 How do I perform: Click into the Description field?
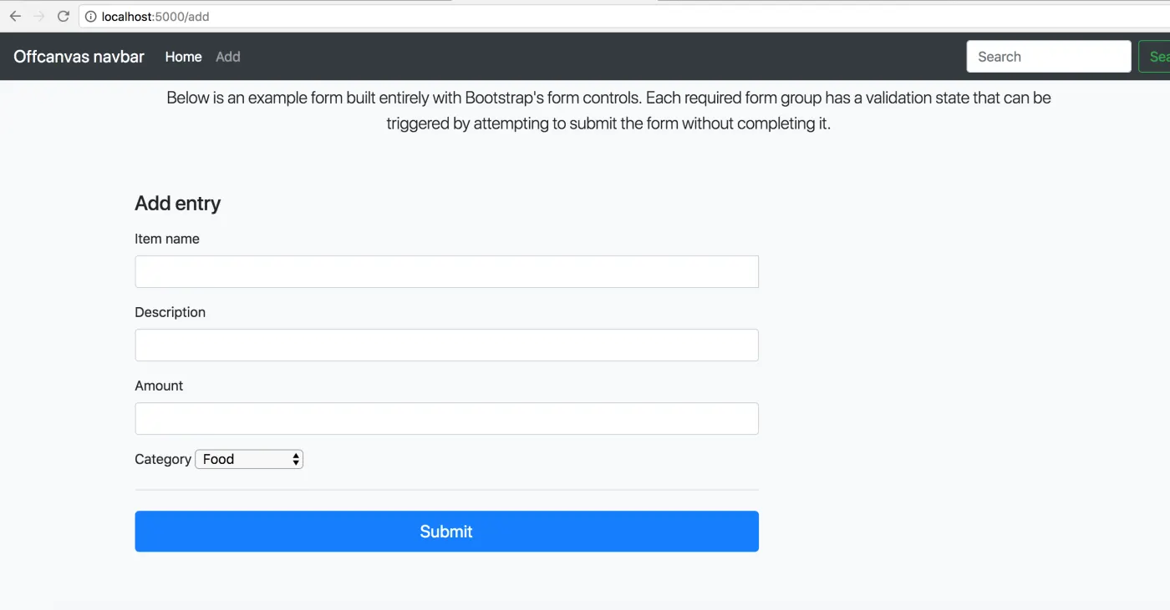pos(447,345)
